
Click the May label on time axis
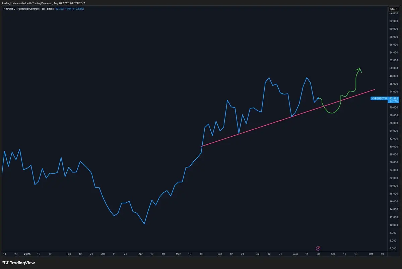pos(178,254)
